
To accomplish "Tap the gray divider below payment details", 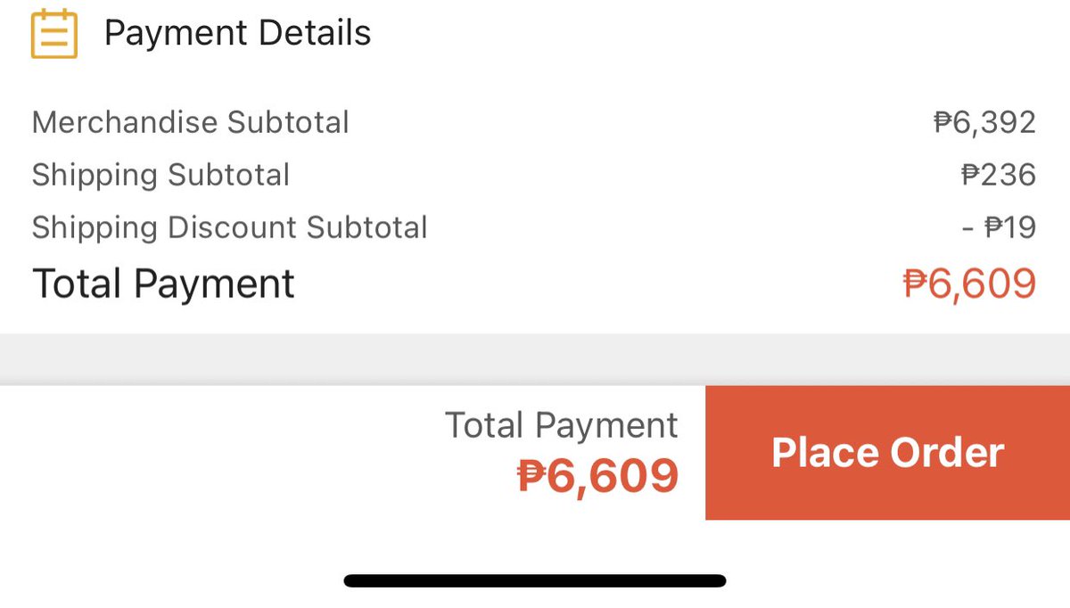I will [x=535, y=359].
